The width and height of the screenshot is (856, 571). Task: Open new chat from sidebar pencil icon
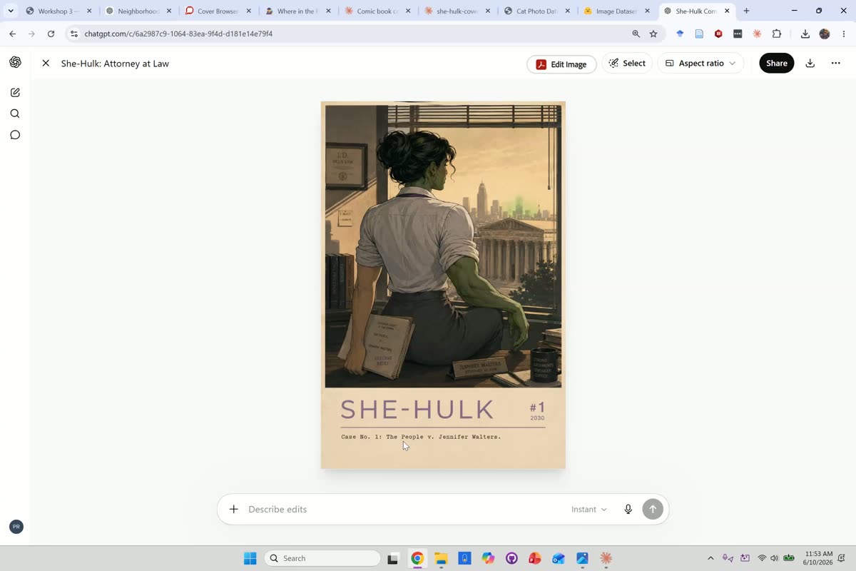[x=15, y=92]
